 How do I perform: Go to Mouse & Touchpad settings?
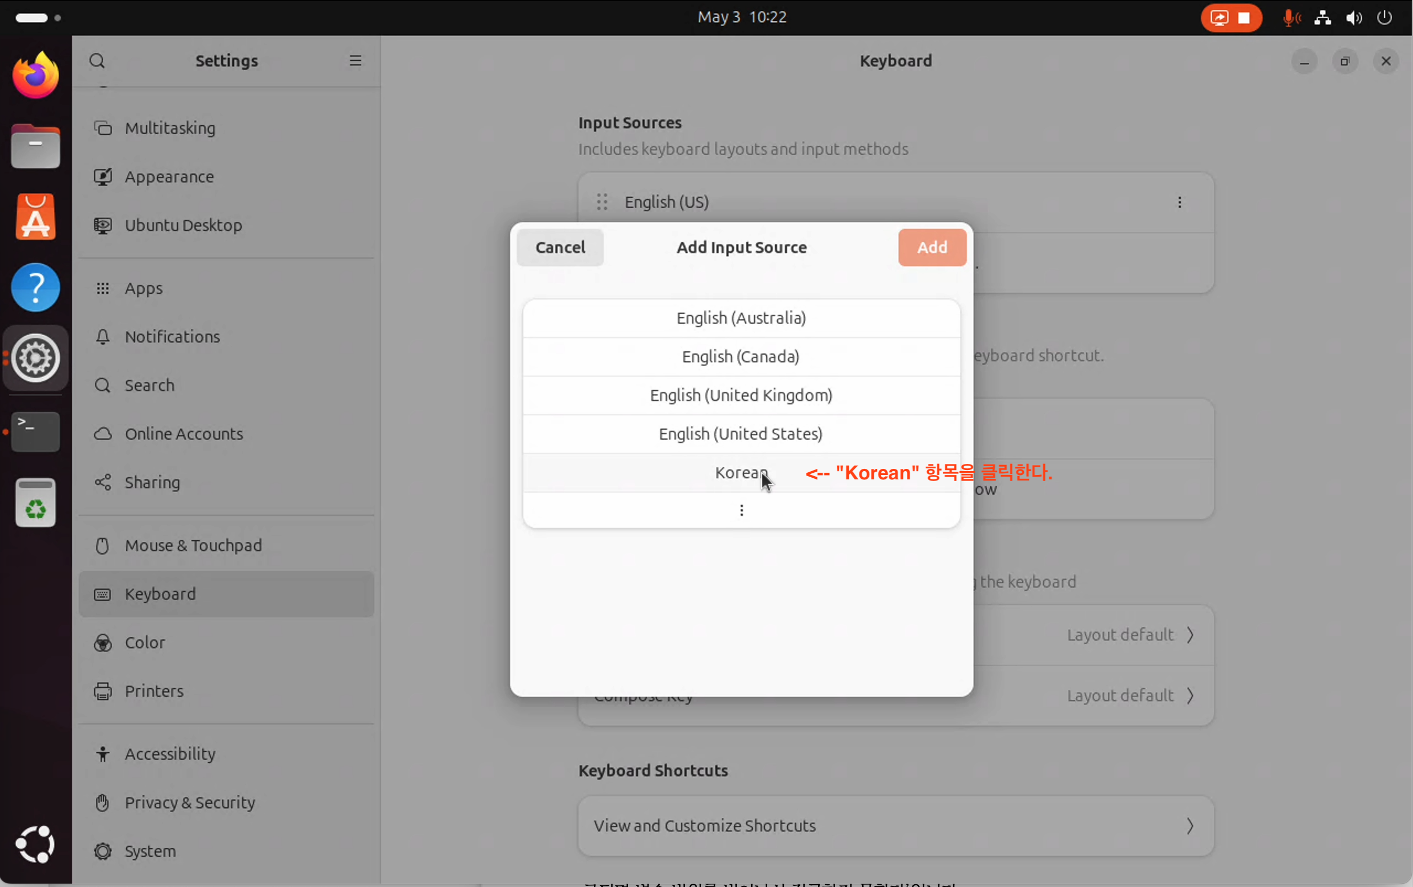click(193, 546)
